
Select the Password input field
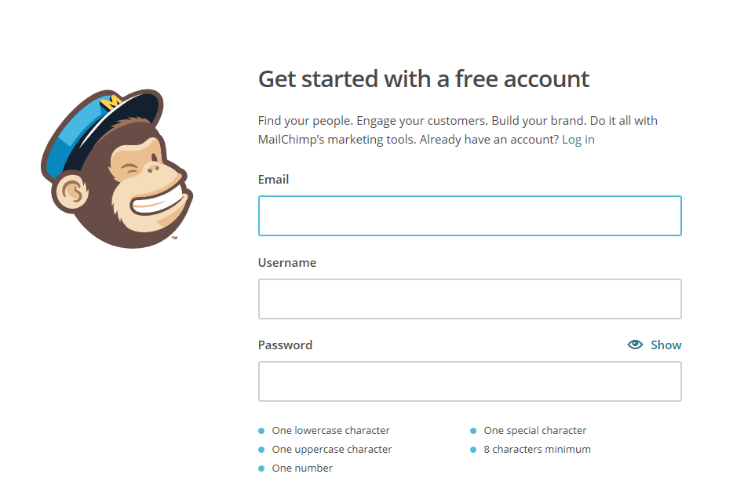tap(469, 381)
